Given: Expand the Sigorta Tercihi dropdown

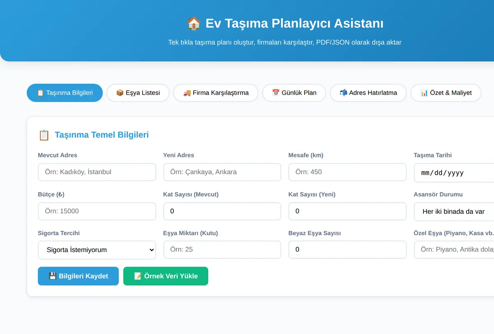Looking at the screenshot, I should click(x=97, y=250).
